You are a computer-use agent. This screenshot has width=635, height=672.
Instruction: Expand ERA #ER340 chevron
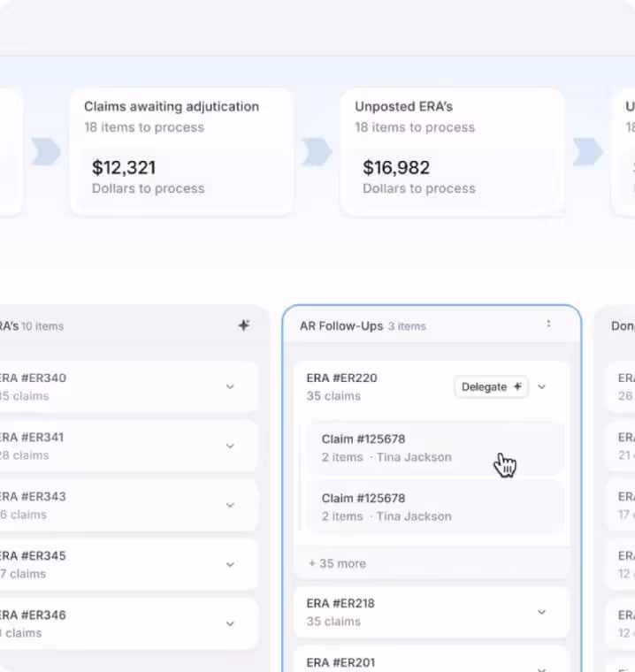(230, 387)
